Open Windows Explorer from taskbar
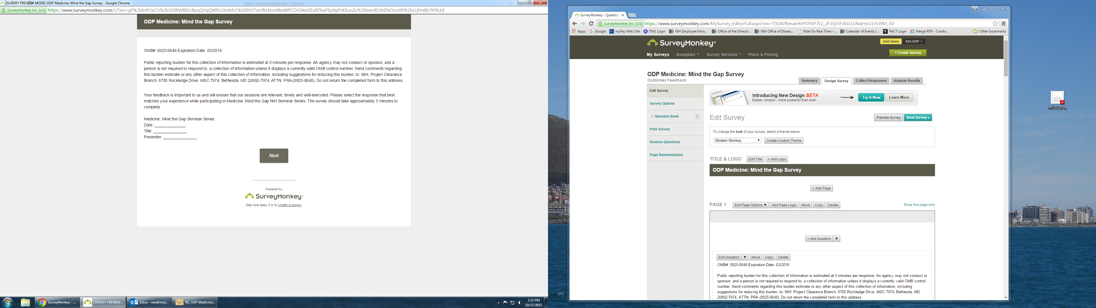 [25, 303]
